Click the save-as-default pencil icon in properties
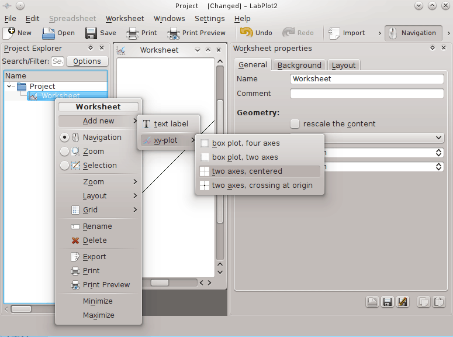This screenshot has width=453, height=337. pyautogui.click(x=402, y=302)
